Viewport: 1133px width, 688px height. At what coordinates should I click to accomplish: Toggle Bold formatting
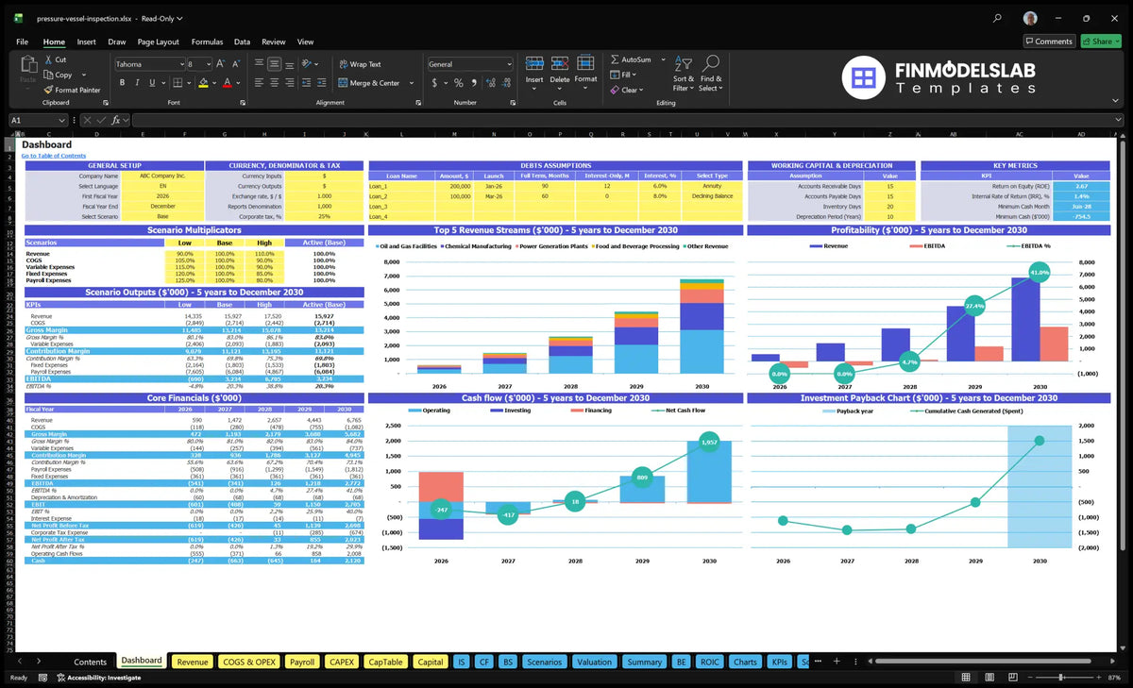pos(120,83)
